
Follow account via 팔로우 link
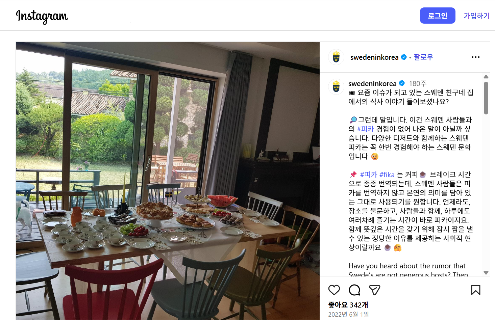[x=423, y=57]
